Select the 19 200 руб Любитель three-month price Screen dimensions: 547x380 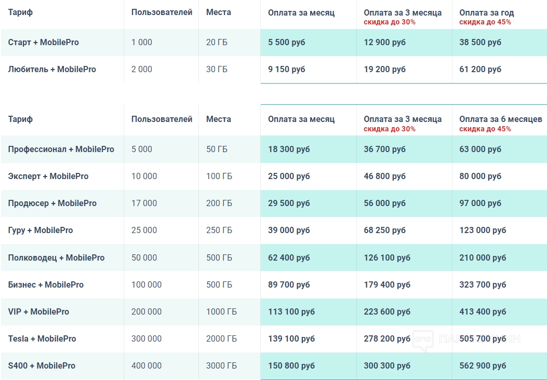(384, 70)
